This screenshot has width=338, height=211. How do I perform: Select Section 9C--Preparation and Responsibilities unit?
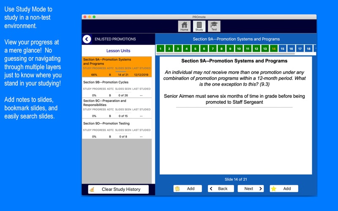click(x=117, y=108)
